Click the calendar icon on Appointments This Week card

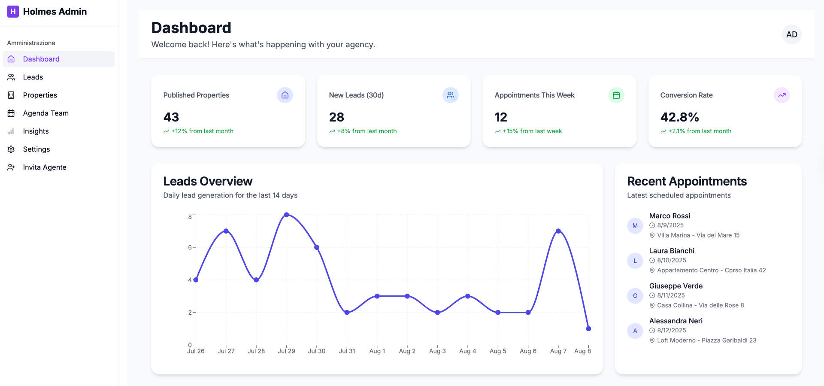point(616,95)
